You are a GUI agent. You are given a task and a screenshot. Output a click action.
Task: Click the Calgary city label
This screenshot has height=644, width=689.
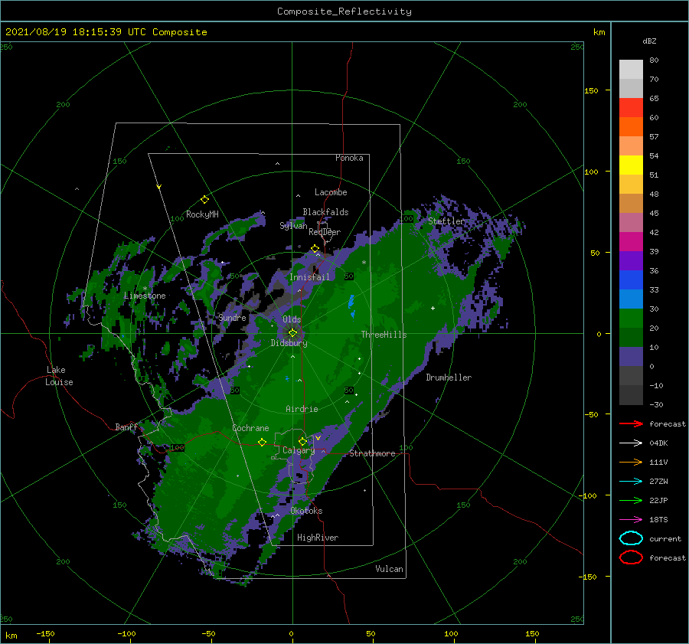pyautogui.click(x=299, y=450)
